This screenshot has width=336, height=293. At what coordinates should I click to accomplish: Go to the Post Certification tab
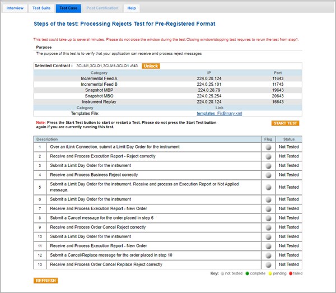click(102, 8)
